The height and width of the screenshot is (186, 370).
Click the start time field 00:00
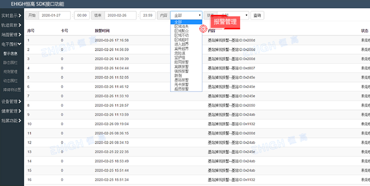pos(82,15)
